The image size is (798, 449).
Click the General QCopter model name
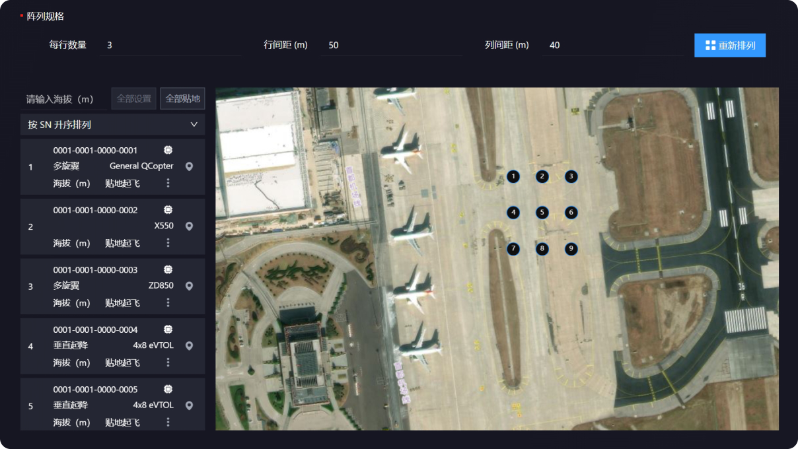141,166
